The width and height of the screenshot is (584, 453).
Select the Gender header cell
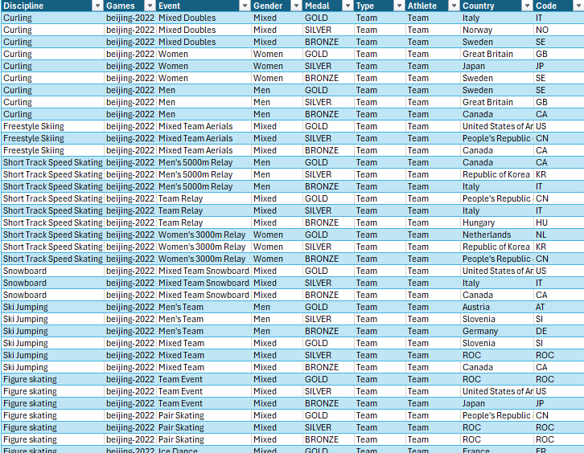[277, 6]
